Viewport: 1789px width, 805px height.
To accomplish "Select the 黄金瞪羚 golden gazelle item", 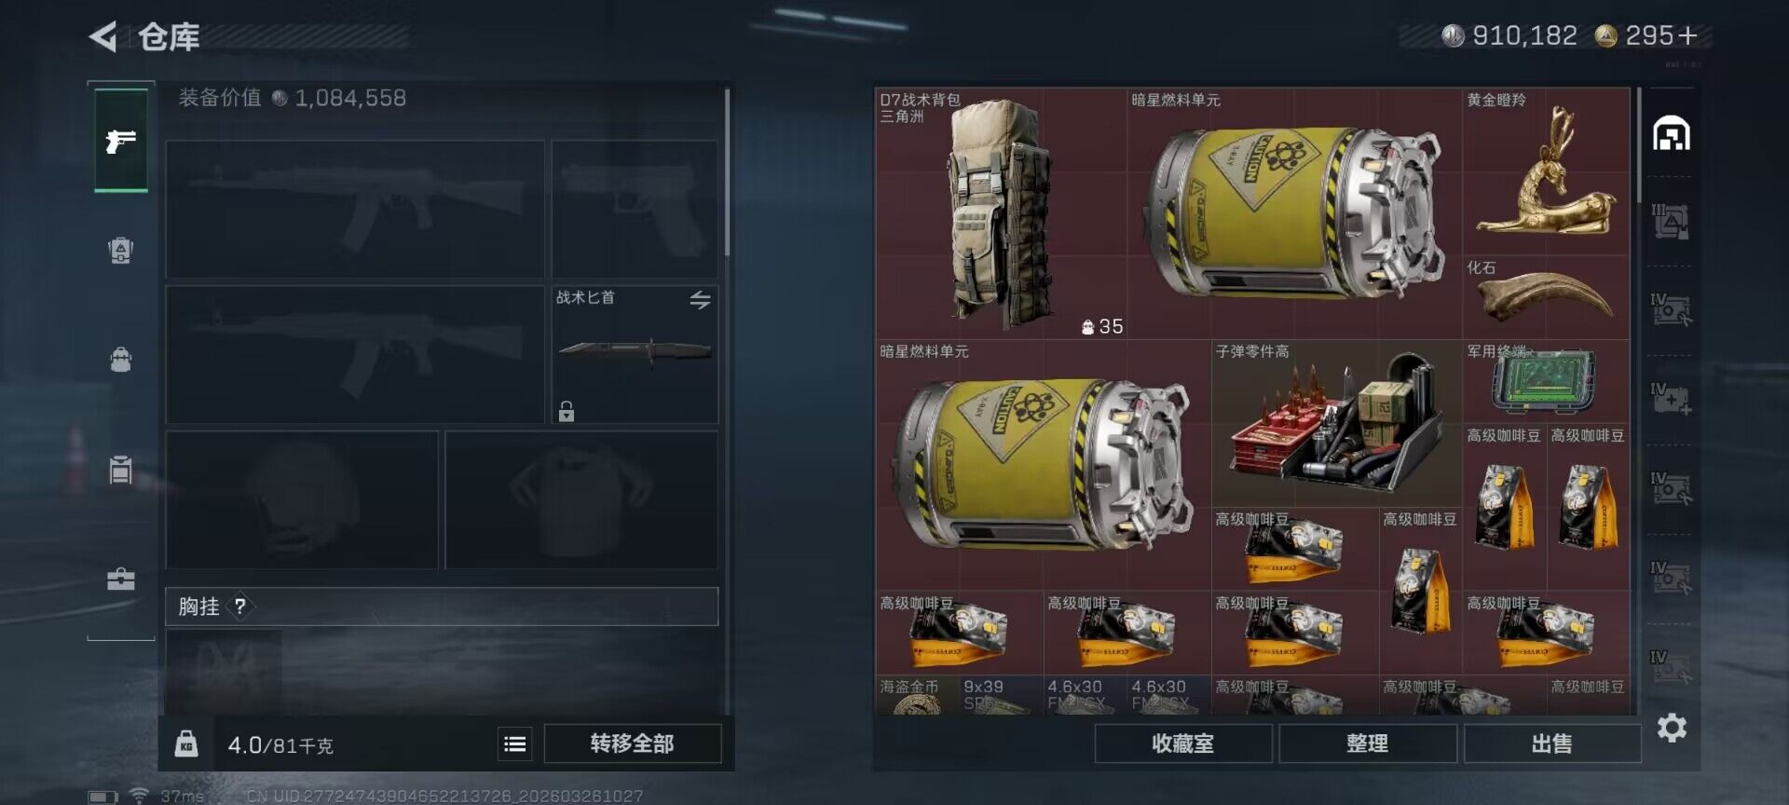I will [1546, 171].
